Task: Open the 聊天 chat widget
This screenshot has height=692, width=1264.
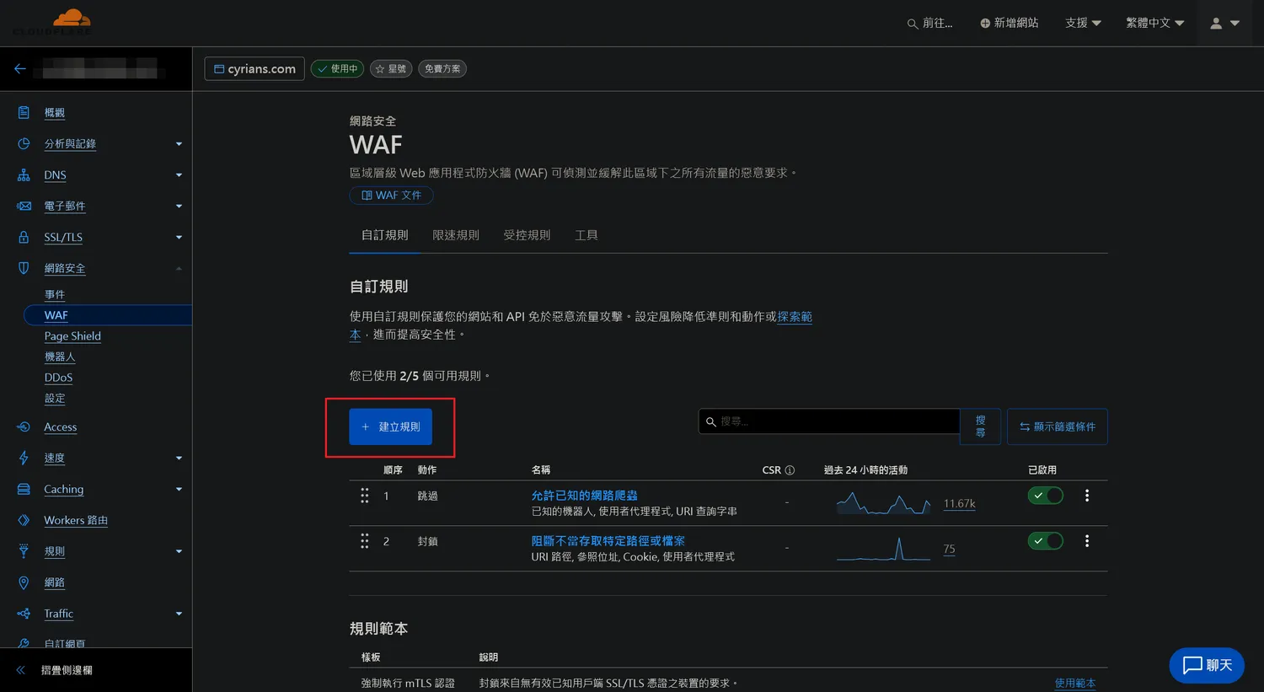Action: (1206, 665)
